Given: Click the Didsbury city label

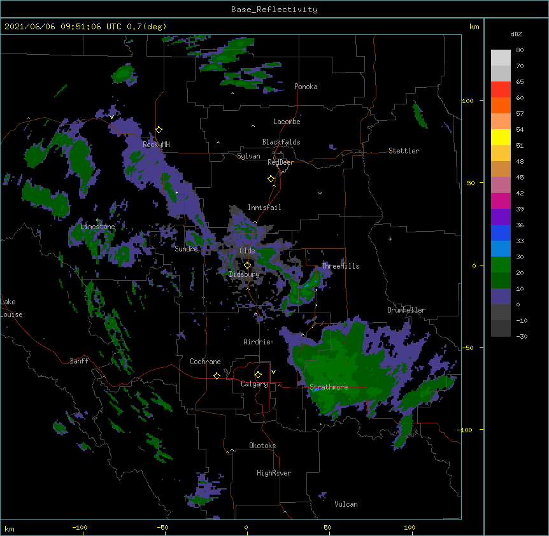Looking at the screenshot, I should coord(244,274).
